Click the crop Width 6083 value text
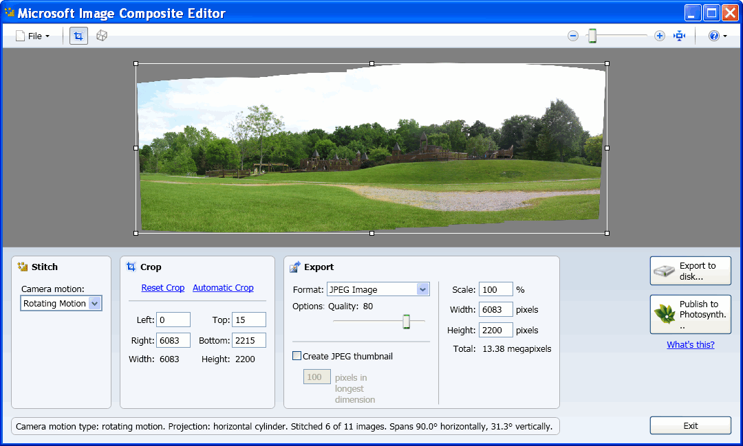The image size is (743, 446). (x=169, y=359)
